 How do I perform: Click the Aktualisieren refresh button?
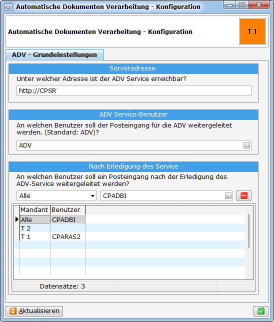coord(34,311)
